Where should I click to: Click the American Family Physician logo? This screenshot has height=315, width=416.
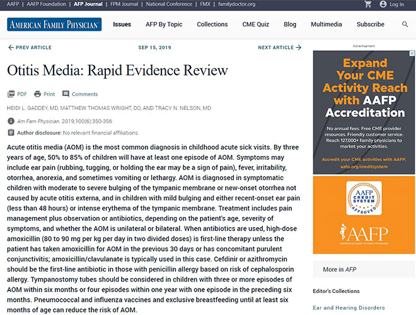(x=54, y=25)
